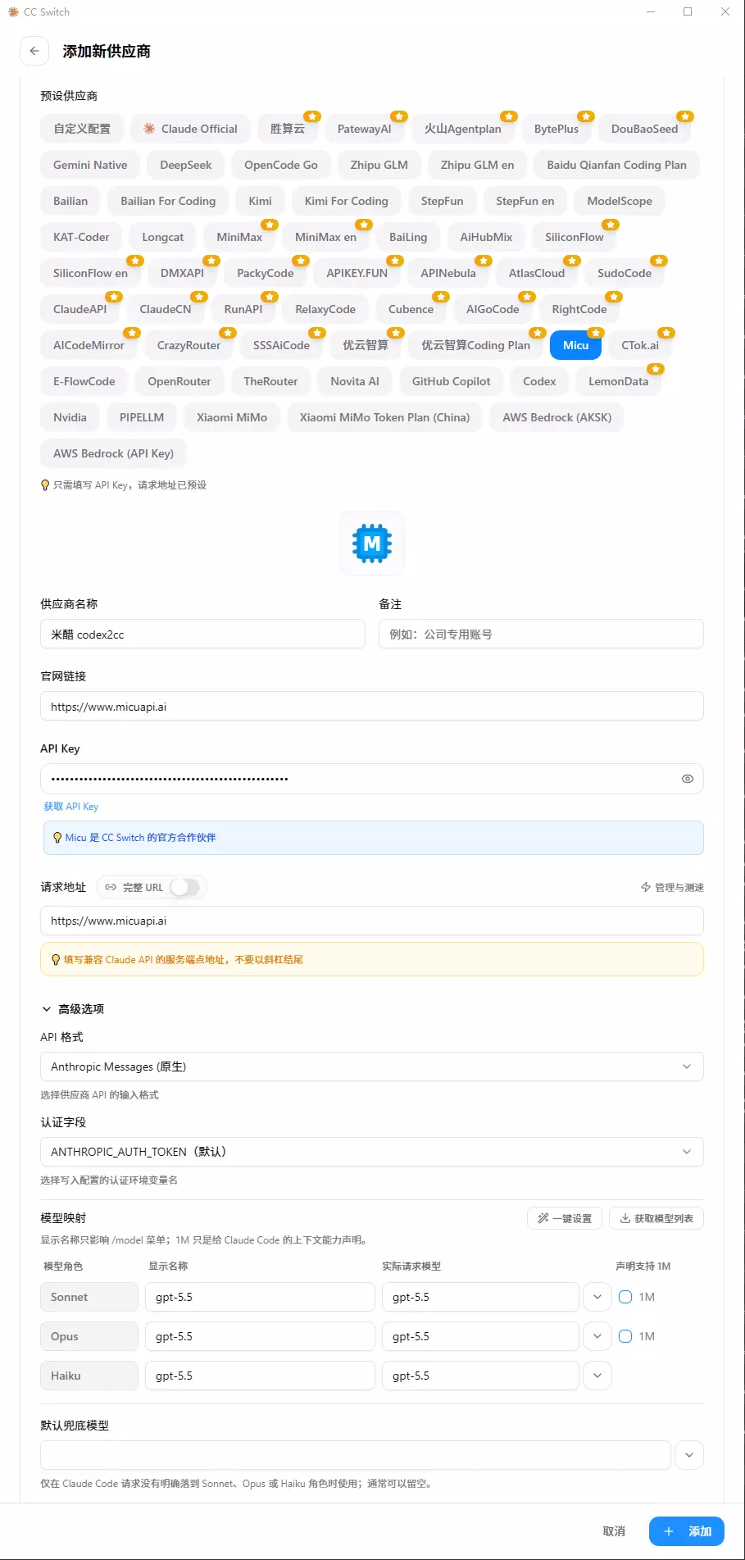Select GitHub Copilot preset
This screenshot has height=1560, width=745.
tap(452, 381)
